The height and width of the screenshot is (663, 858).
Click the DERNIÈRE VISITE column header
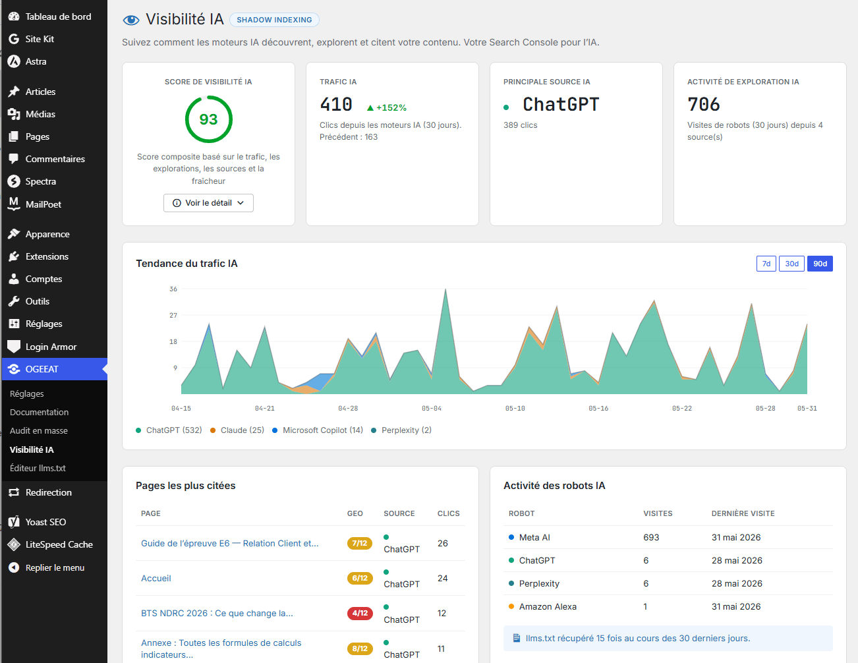click(x=743, y=513)
